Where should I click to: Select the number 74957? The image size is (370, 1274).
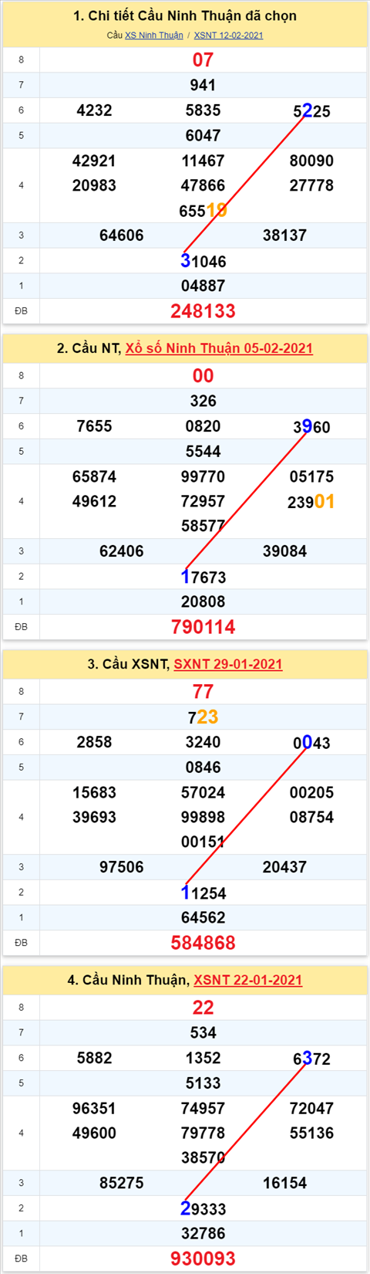203,1108
